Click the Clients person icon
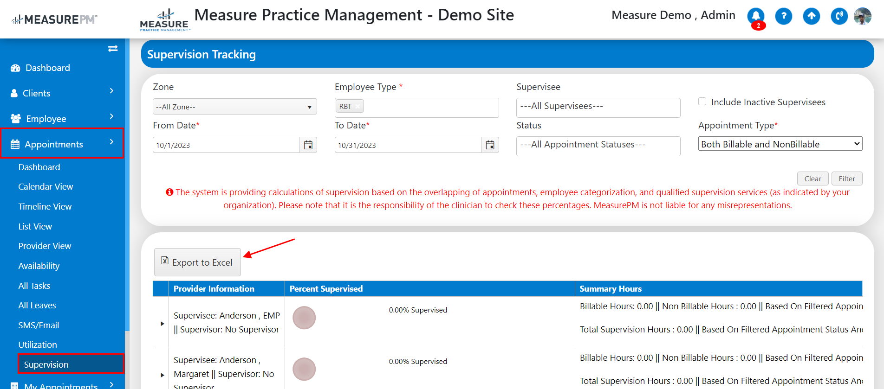Screen dimensions: 884x389 tap(14, 93)
